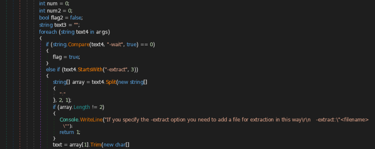Image resolution: width=375 pixels, height=149 pixels.
Task: Click the "return 1;" statement
Action: pyautogui.click(x=69, y=132)
